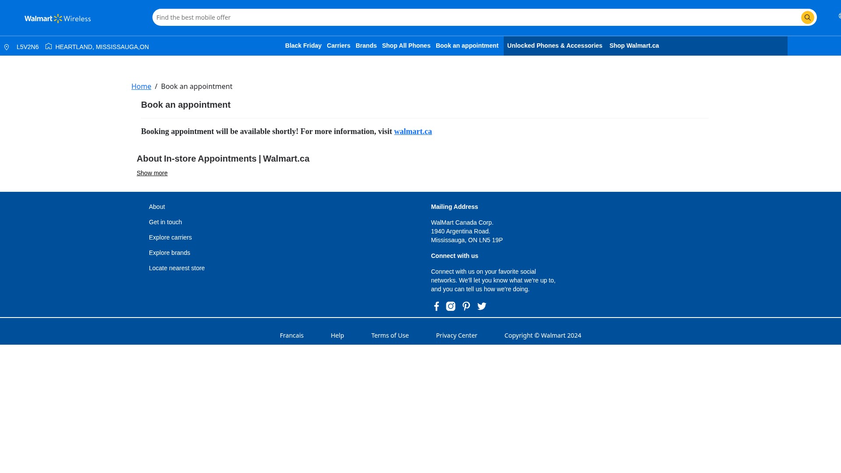Open the About footer link

(x=157, y=207)
